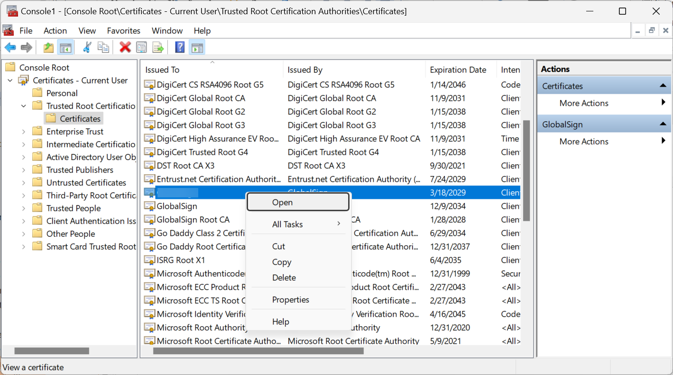Image resolution: width=673 pixels, height=375 pixels.
Task: Sort by the Issued To column header
Action: tap(212, 70)
